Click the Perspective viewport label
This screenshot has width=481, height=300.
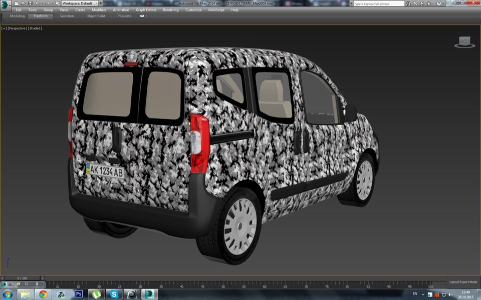(x=17, y=28)
